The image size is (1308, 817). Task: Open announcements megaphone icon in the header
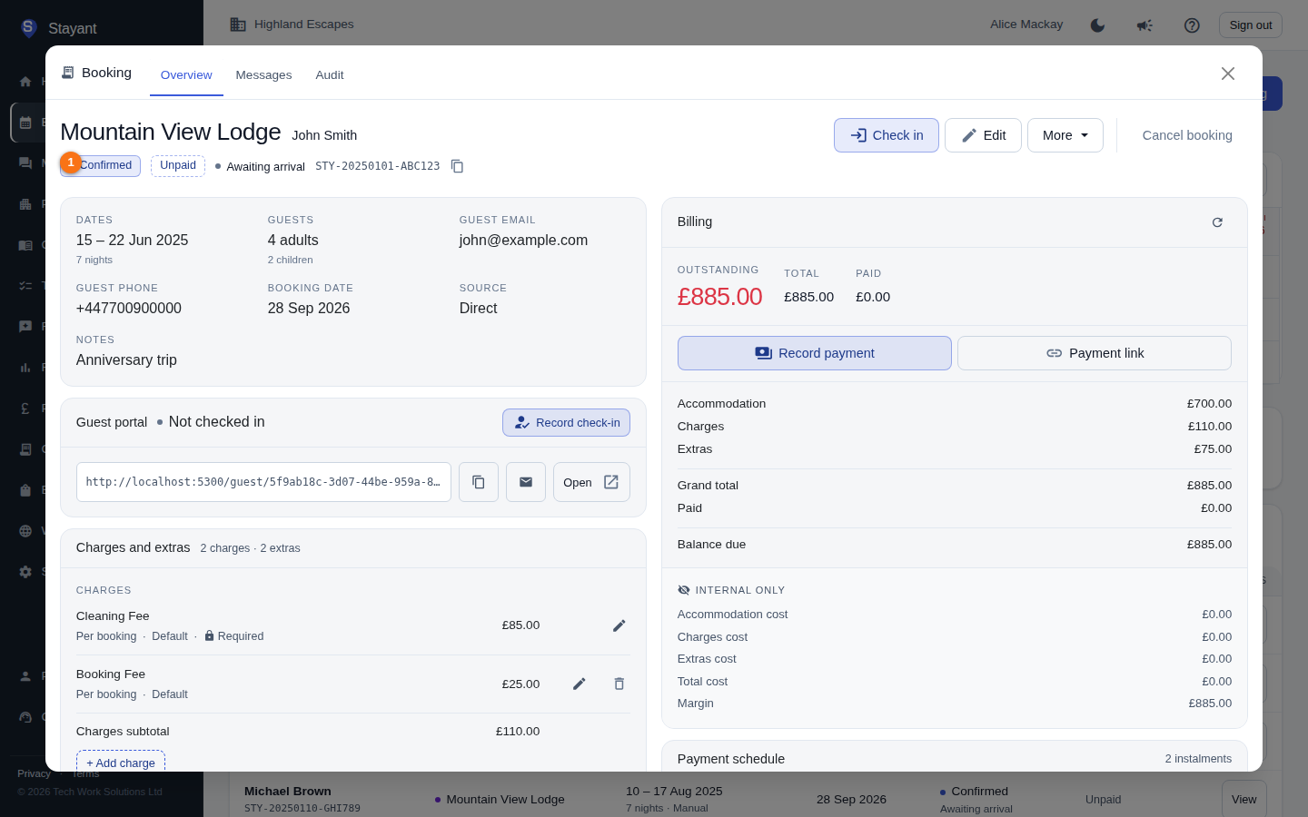[x=1144, y=25]
